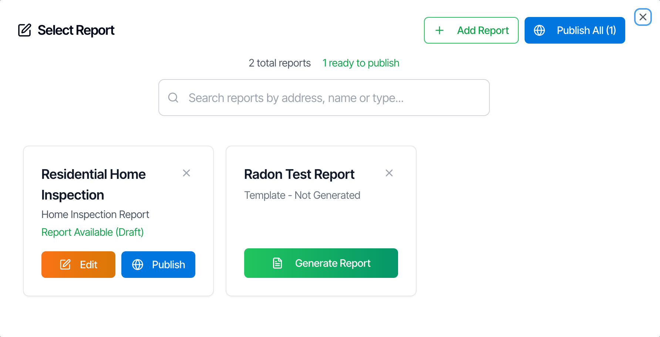
Task: Click Publish All (1) button
Action: coord(575,30)
